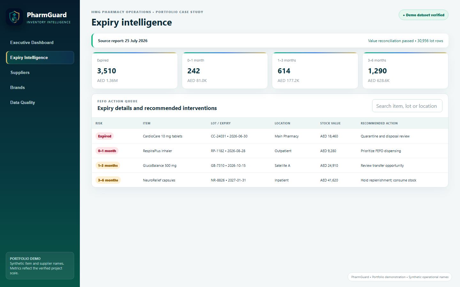The height and width of the screenshot is (287, 460).
Task: Click the PORTFOLIO DEMO info box
Action: tap(40, 266)
